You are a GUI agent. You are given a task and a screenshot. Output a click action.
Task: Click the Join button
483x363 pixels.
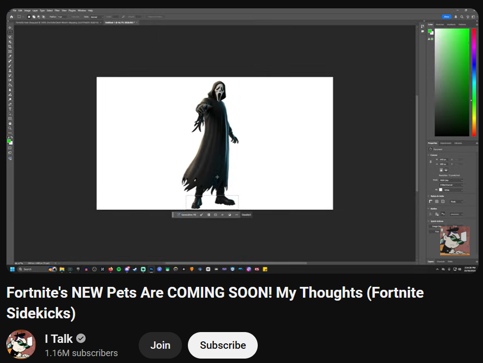pos(160,345)
